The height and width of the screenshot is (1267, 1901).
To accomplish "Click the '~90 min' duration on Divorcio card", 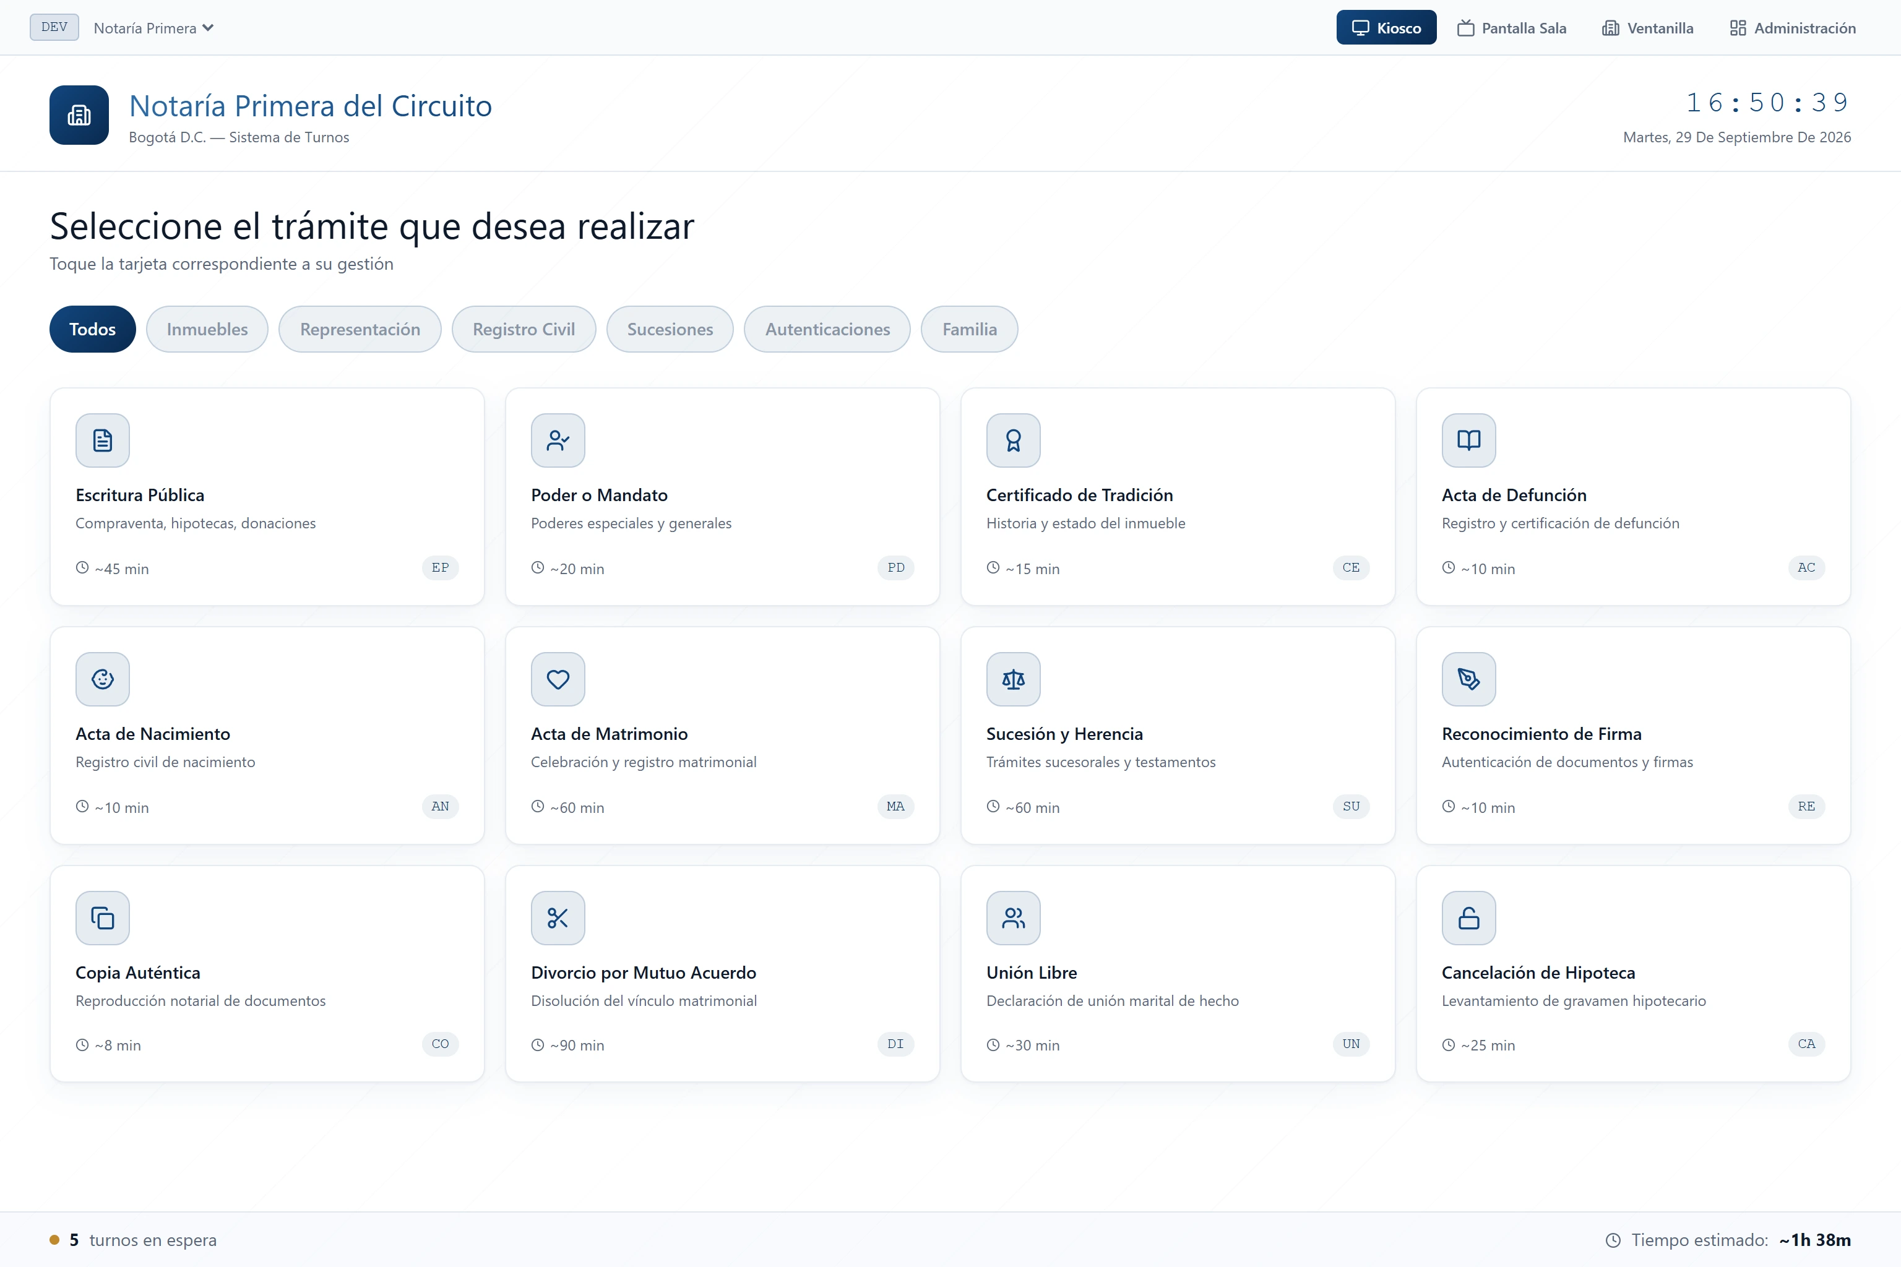I will click(577, 1045).
